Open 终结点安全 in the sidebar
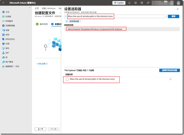This screenshot has width=184, height=135. pos(9,39)
